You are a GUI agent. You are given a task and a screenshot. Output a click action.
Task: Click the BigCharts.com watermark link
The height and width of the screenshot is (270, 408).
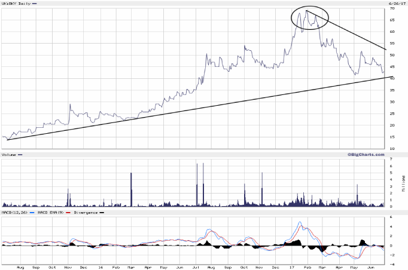(x=365, y=154)
